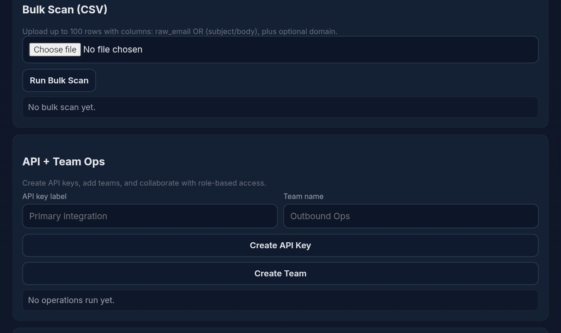Click the No operations run yet status area
The height and width of the screenshot is (333, 561).
tap(280, 300)
